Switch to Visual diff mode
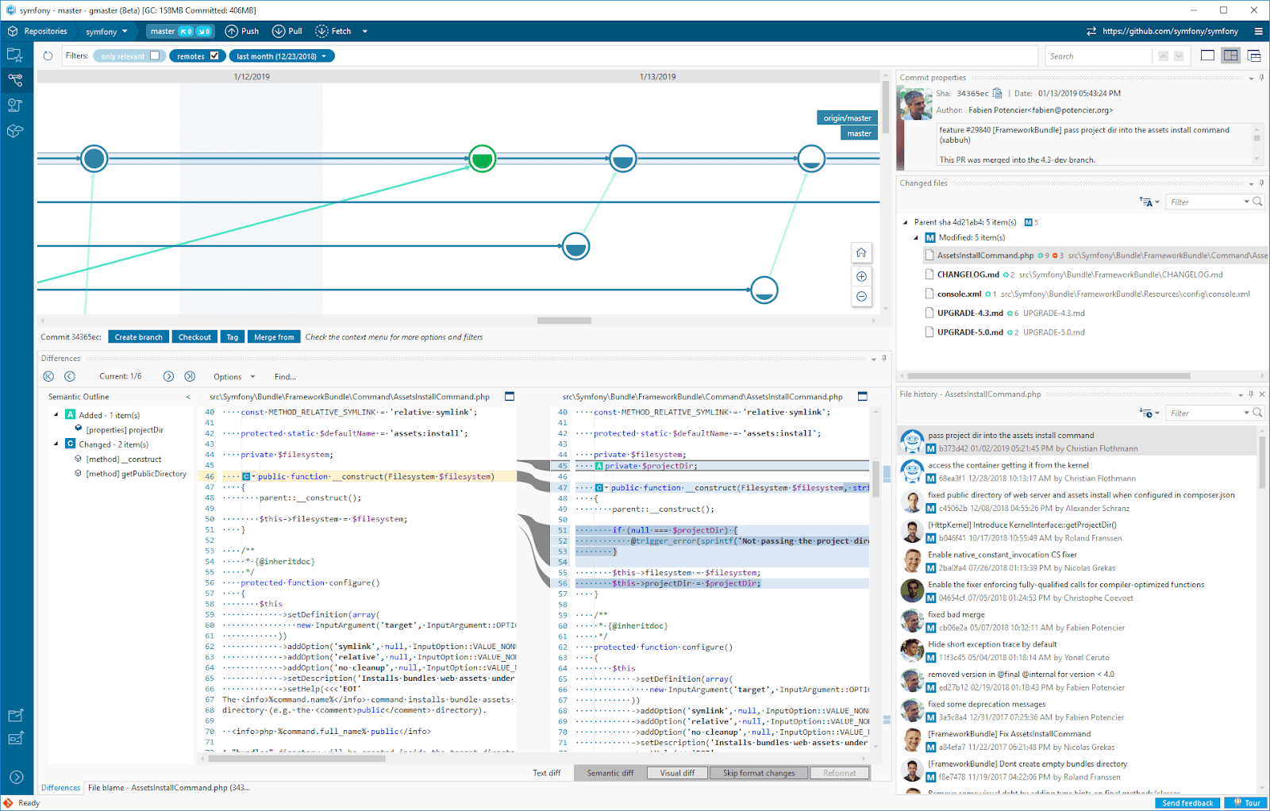Viewport: 1270px width, 811px height. [677, 773]
